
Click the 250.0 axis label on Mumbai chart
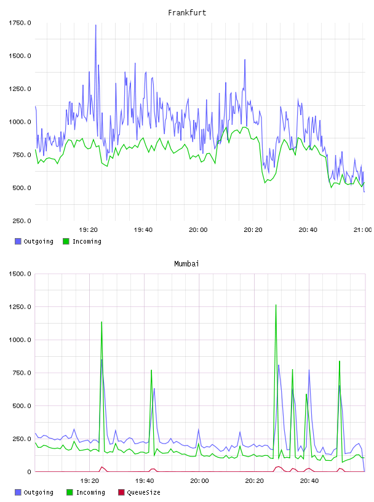[22, 439]
